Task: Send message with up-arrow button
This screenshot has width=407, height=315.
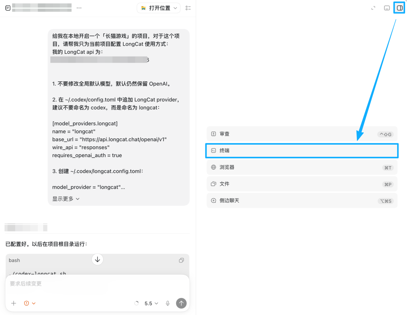Action: point(181,303)
